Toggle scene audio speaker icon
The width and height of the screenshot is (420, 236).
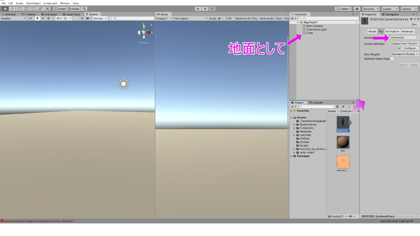(43, 18)
